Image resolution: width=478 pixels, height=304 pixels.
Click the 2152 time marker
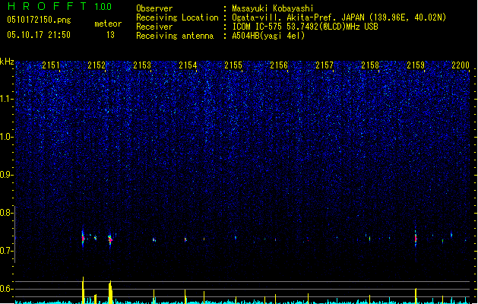pos(97,65)
